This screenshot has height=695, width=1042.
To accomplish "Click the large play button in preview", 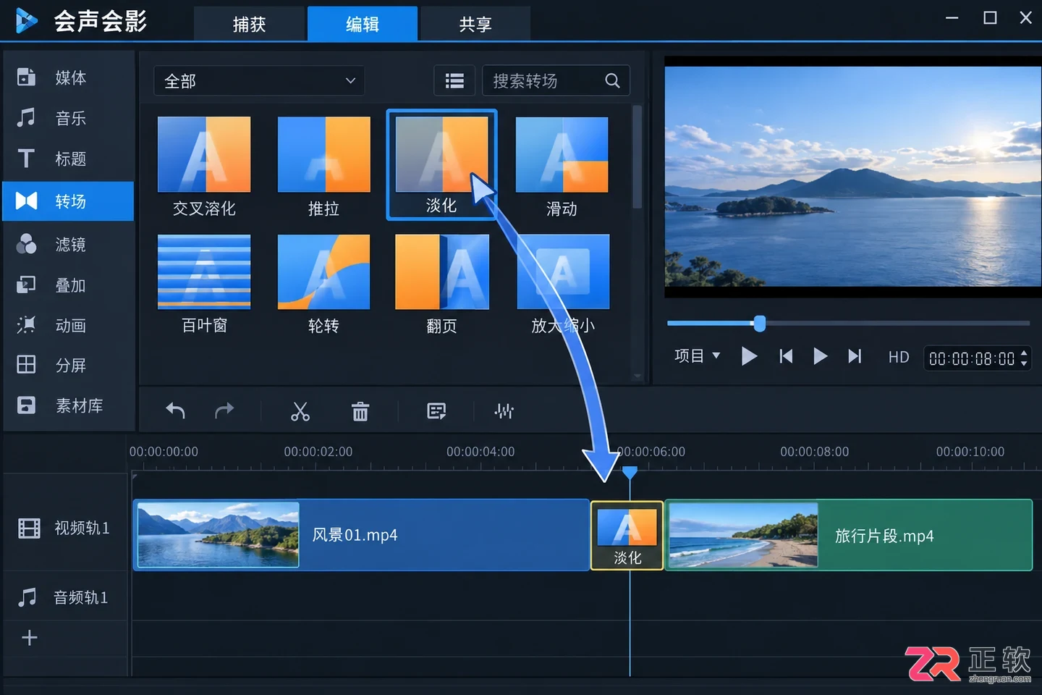I will click(749, 356).
